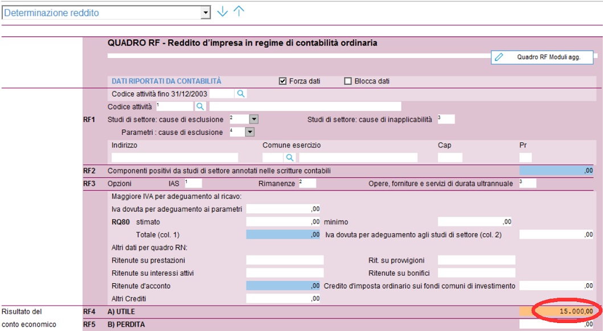Image resolution: width=603 pixels, height=331 pixels.
Task: Click the Indirizzo input field
Action: click(x=175, y=158)
